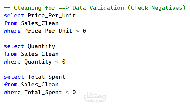Click Sales_Clean in the first query
Viewport: 190px width, 105px height.
tap(40, 23)
